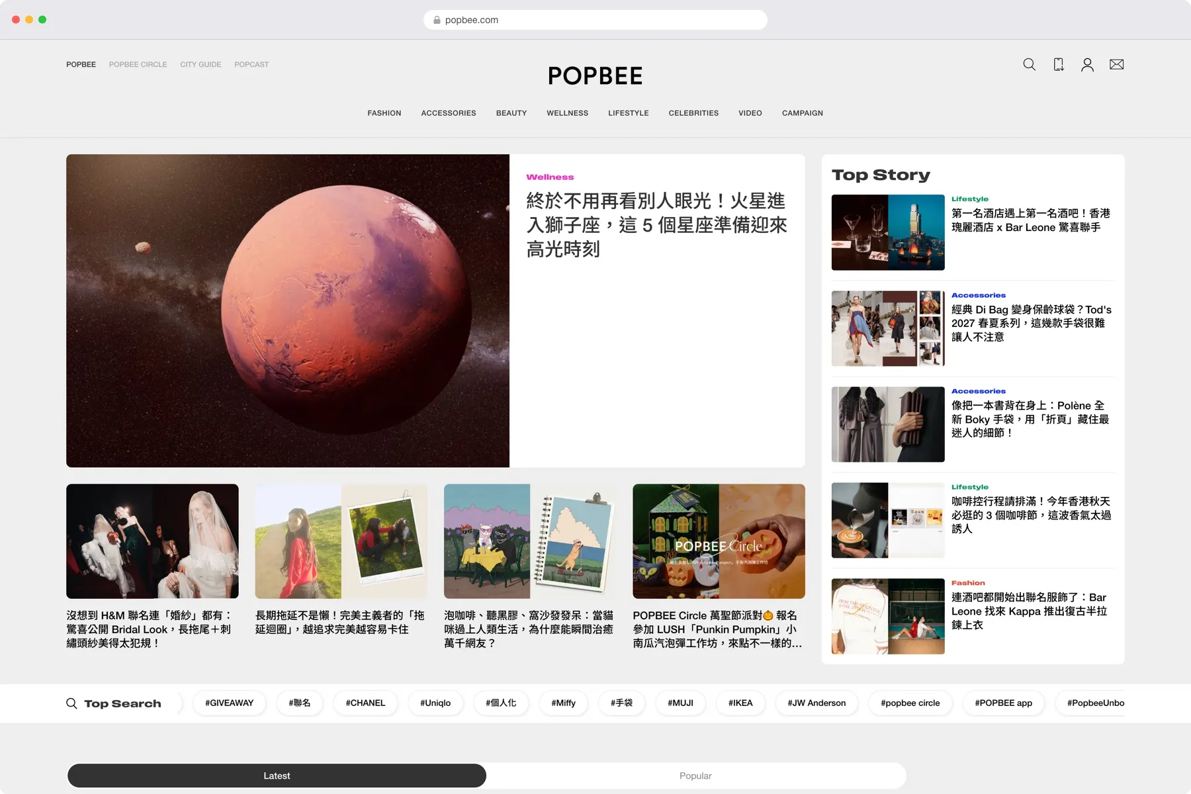Select the #MUJI tag
The image size is (1191, 794).
point(680,703)
